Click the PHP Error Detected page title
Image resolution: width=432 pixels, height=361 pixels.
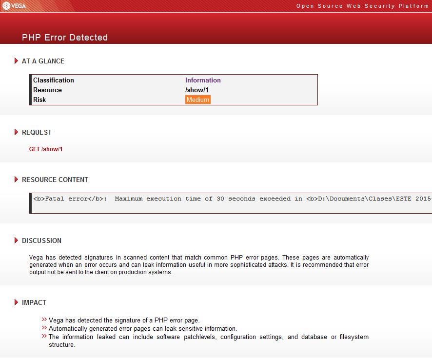(x=65, y=38)
